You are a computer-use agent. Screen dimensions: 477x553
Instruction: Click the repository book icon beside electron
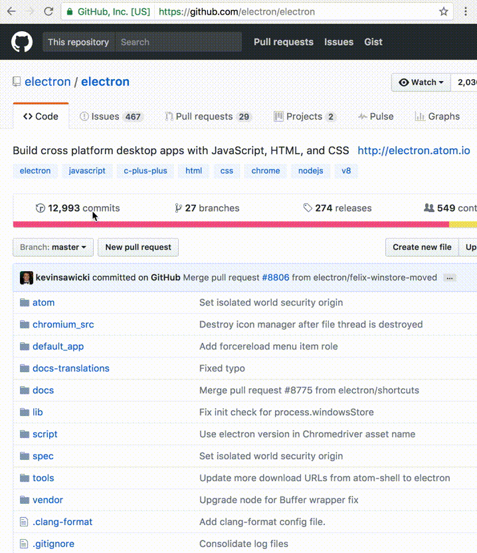click(17, 82)
